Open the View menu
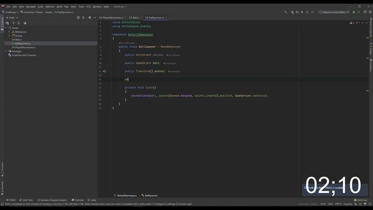Screen dimensions: 373x210 coord(22,6)
